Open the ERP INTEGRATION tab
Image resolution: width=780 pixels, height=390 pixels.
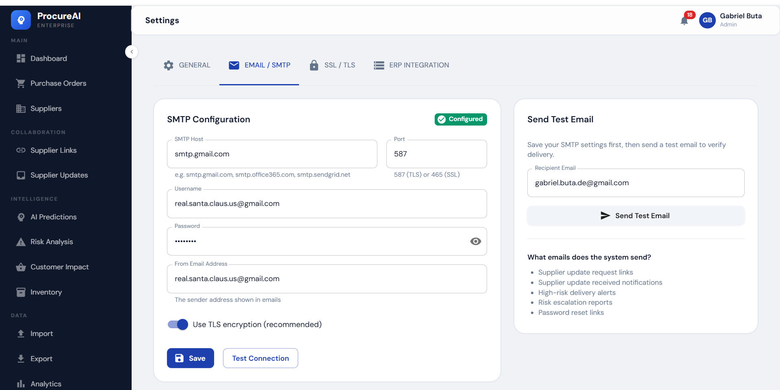pos(419,65)
